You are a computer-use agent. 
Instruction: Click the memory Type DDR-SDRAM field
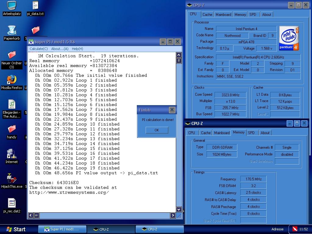222,147
